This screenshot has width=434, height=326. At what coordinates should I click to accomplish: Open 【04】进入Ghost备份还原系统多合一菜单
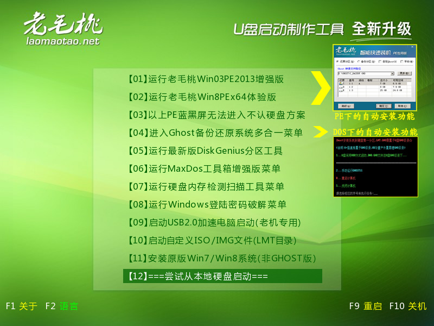(215, 133)
